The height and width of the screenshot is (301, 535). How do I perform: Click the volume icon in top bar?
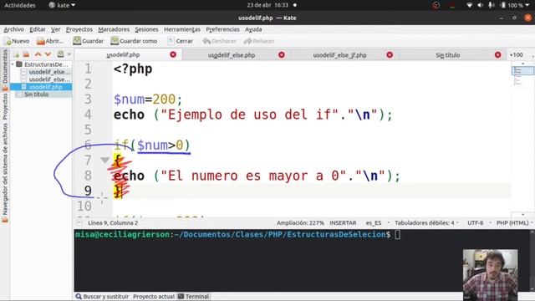click(x=481, y=6)
